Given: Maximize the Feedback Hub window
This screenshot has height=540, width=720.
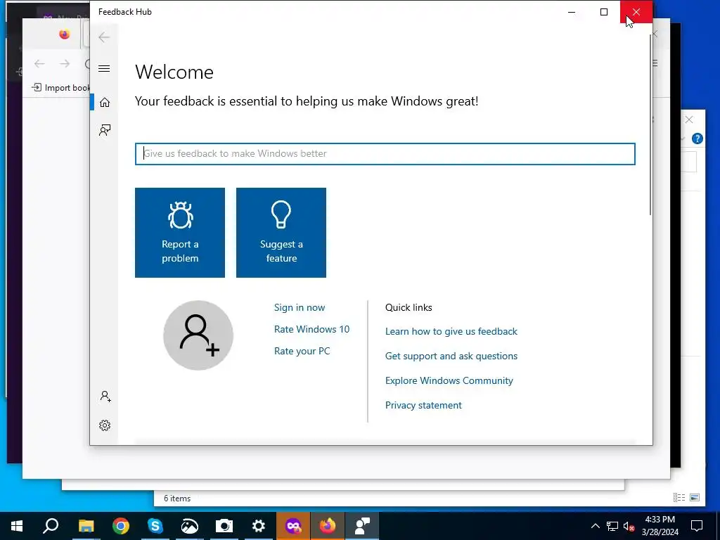Looking at the screenshot, I should click(604, 12).
